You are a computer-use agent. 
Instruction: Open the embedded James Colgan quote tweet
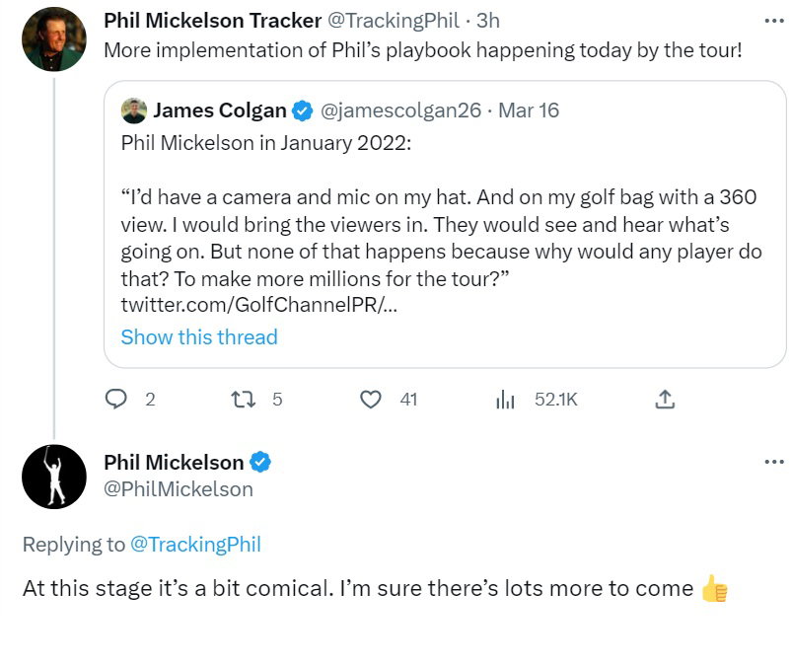click(x=439, y=222)
